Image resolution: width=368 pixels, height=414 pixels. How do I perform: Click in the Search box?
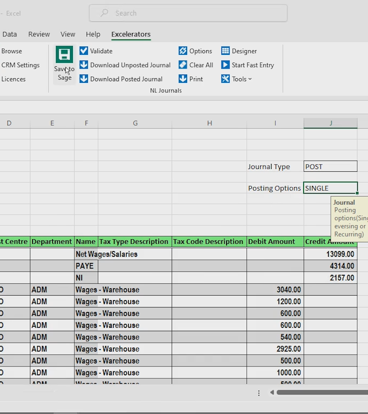188,13
